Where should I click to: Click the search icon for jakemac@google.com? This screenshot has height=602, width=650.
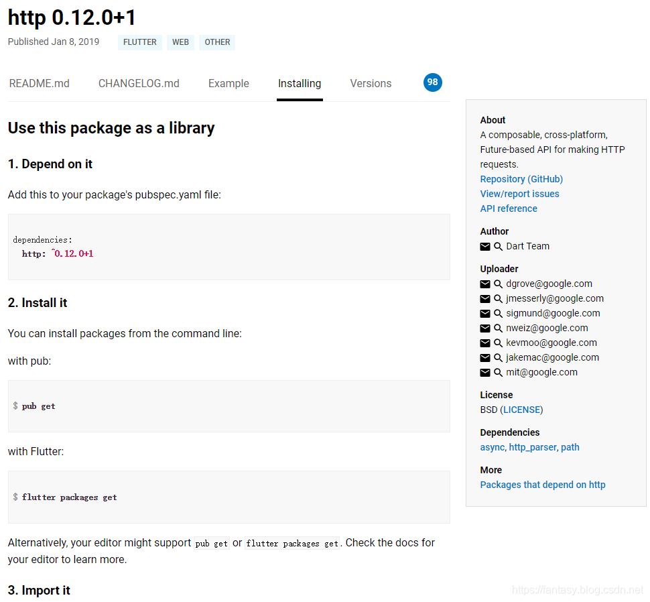coord(499,358)
